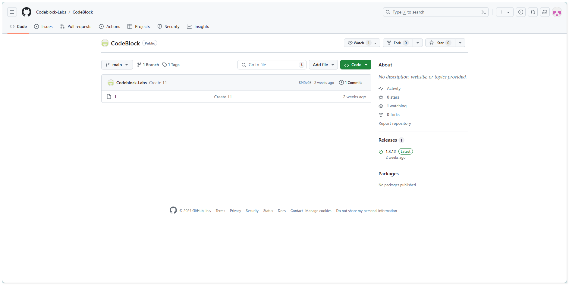569x285 pixels.
Task: Expand the Star lists dropdown arrow
Action: point(460,43)
